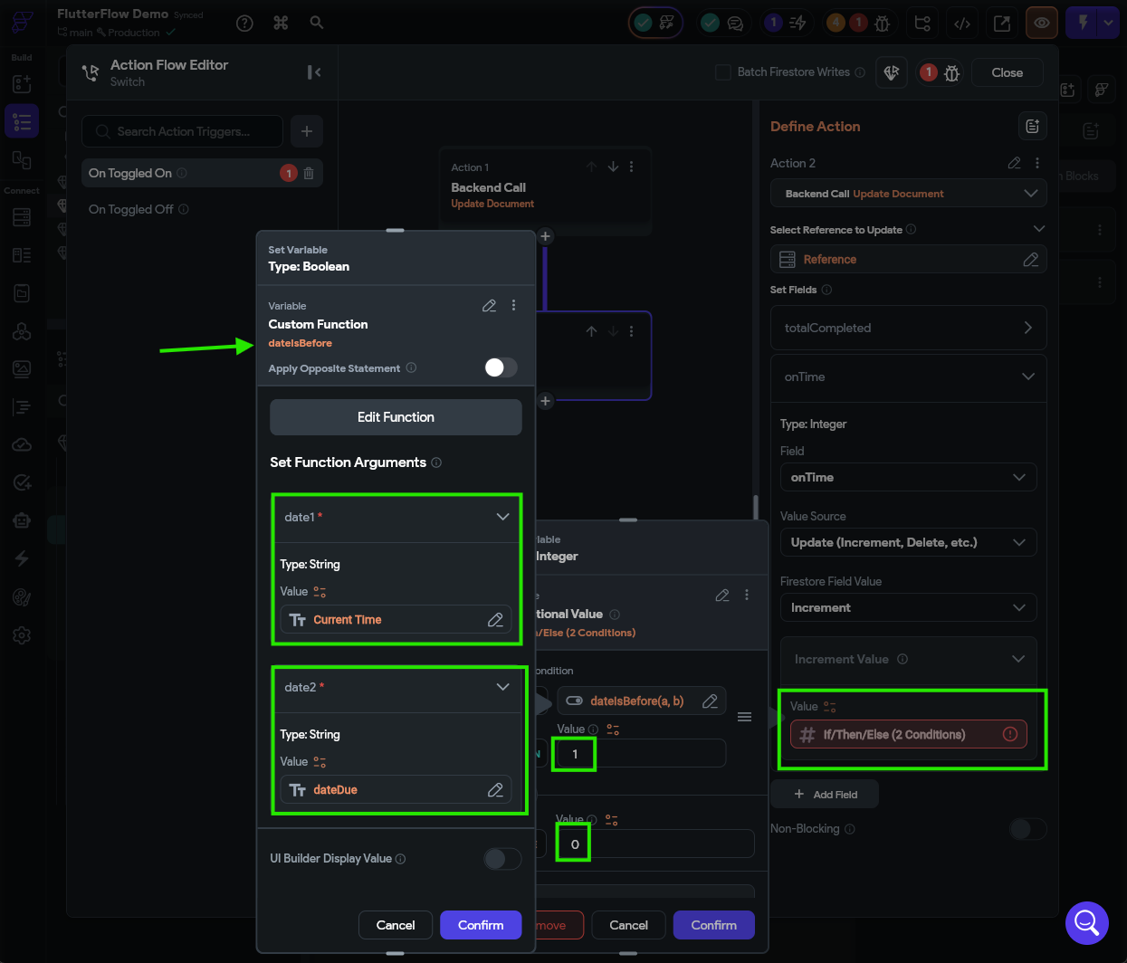Edit the Current Time value

click(x=495, y=620)
